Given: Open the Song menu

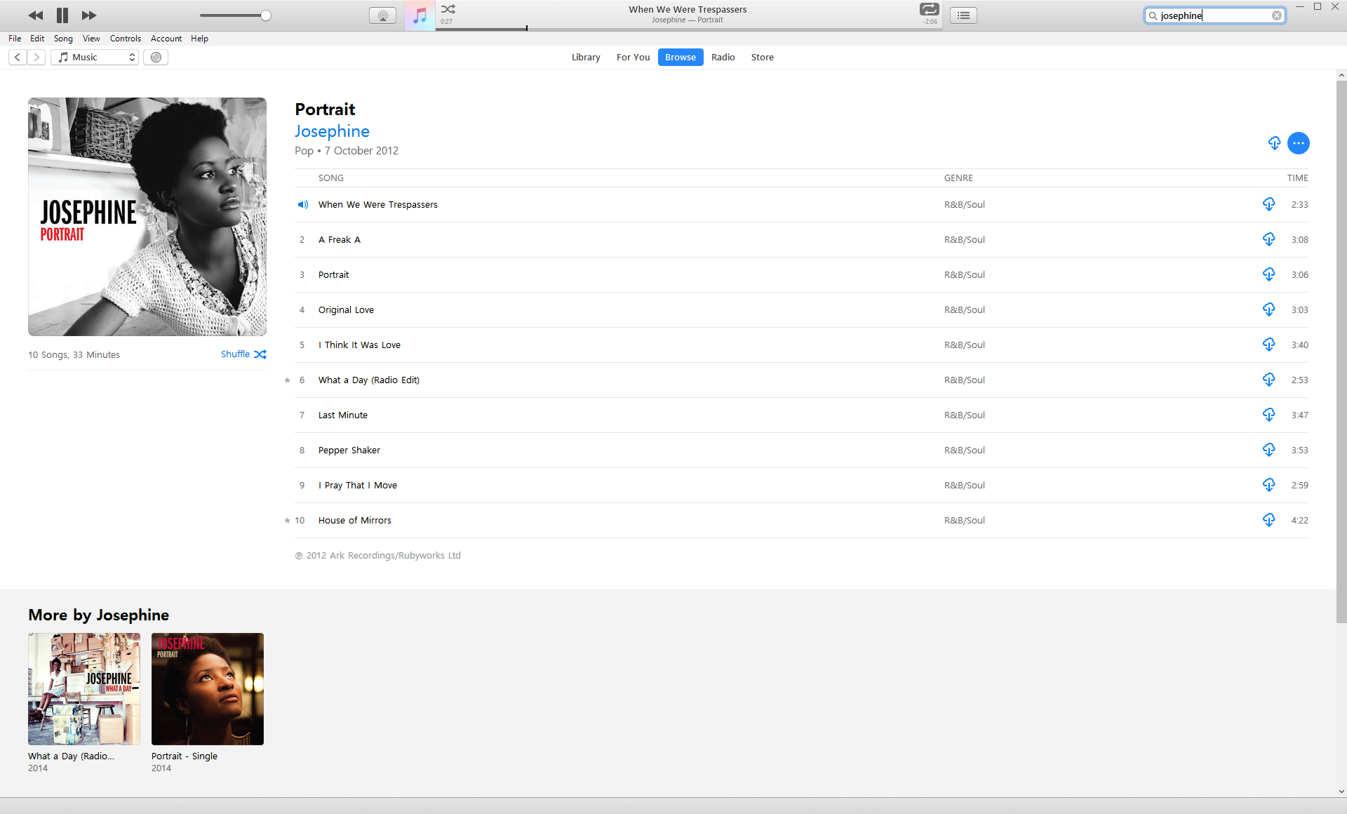Looking at the screenshot, I should tap(63, 39).
